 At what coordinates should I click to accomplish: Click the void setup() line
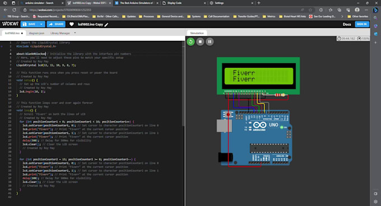click(x=27, y=80)
